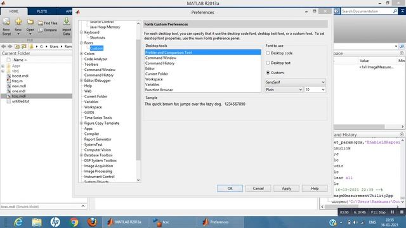Screen dimensions: 406x228
Task: Open File Explorer from the taskbar
Action: (x=37, y=222)
